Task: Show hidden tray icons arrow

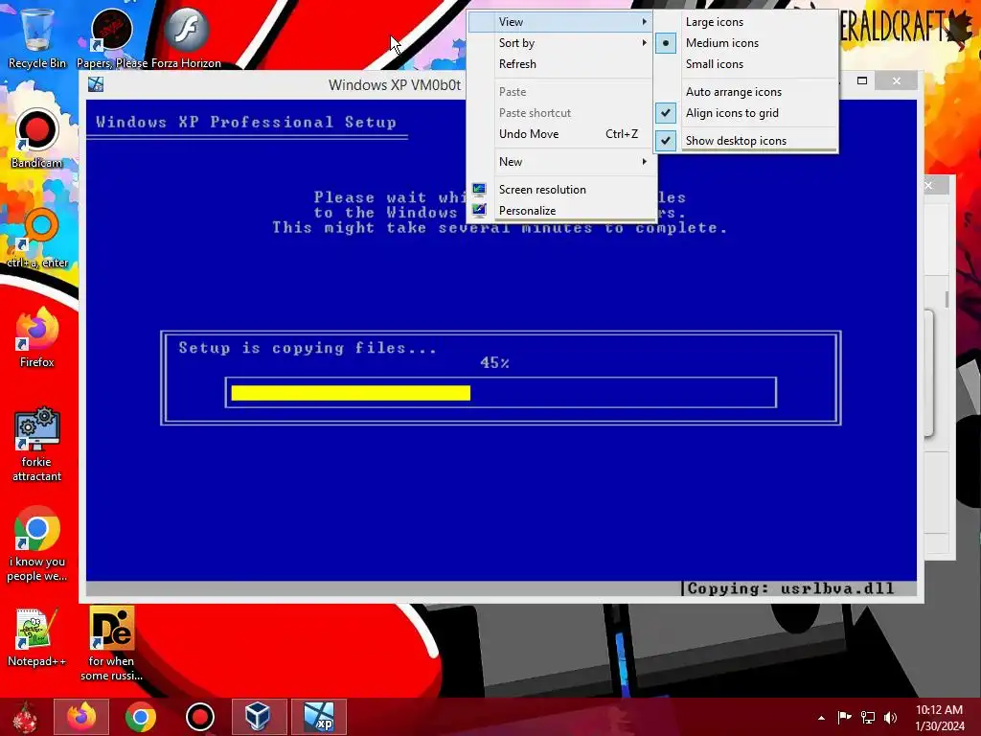Action: (x=821, y=718)
